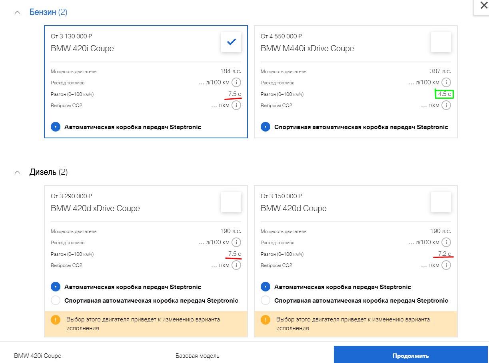
Task: Choose sport Steptronic transmission for 420d xDrive Coupe
Action: 55,301
